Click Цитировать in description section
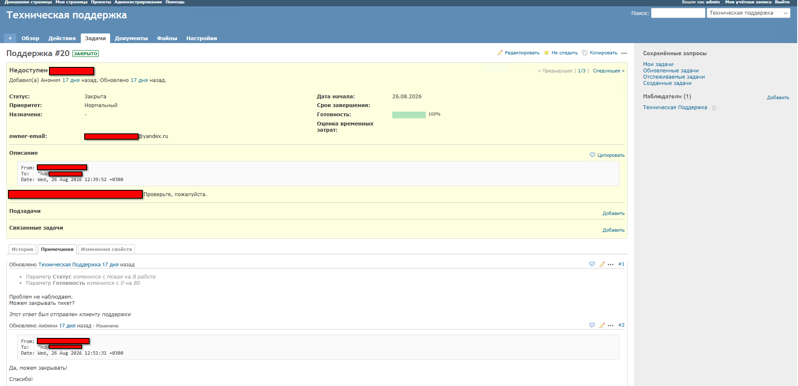This screenshot has height=386, width=798. coord(611,155)
